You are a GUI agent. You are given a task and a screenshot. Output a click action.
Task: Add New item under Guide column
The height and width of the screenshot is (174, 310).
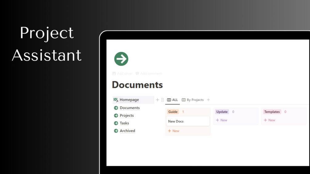[174, 131]
